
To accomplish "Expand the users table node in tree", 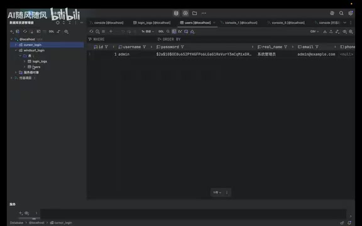I will pos(25,67).
